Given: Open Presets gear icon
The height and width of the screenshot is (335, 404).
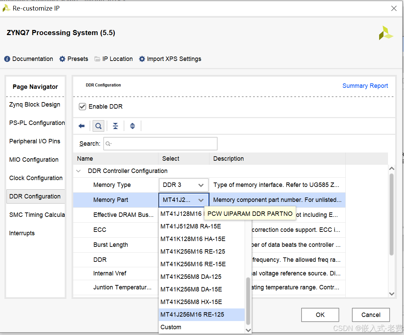Looking at the screenshot, I should 62,59.
